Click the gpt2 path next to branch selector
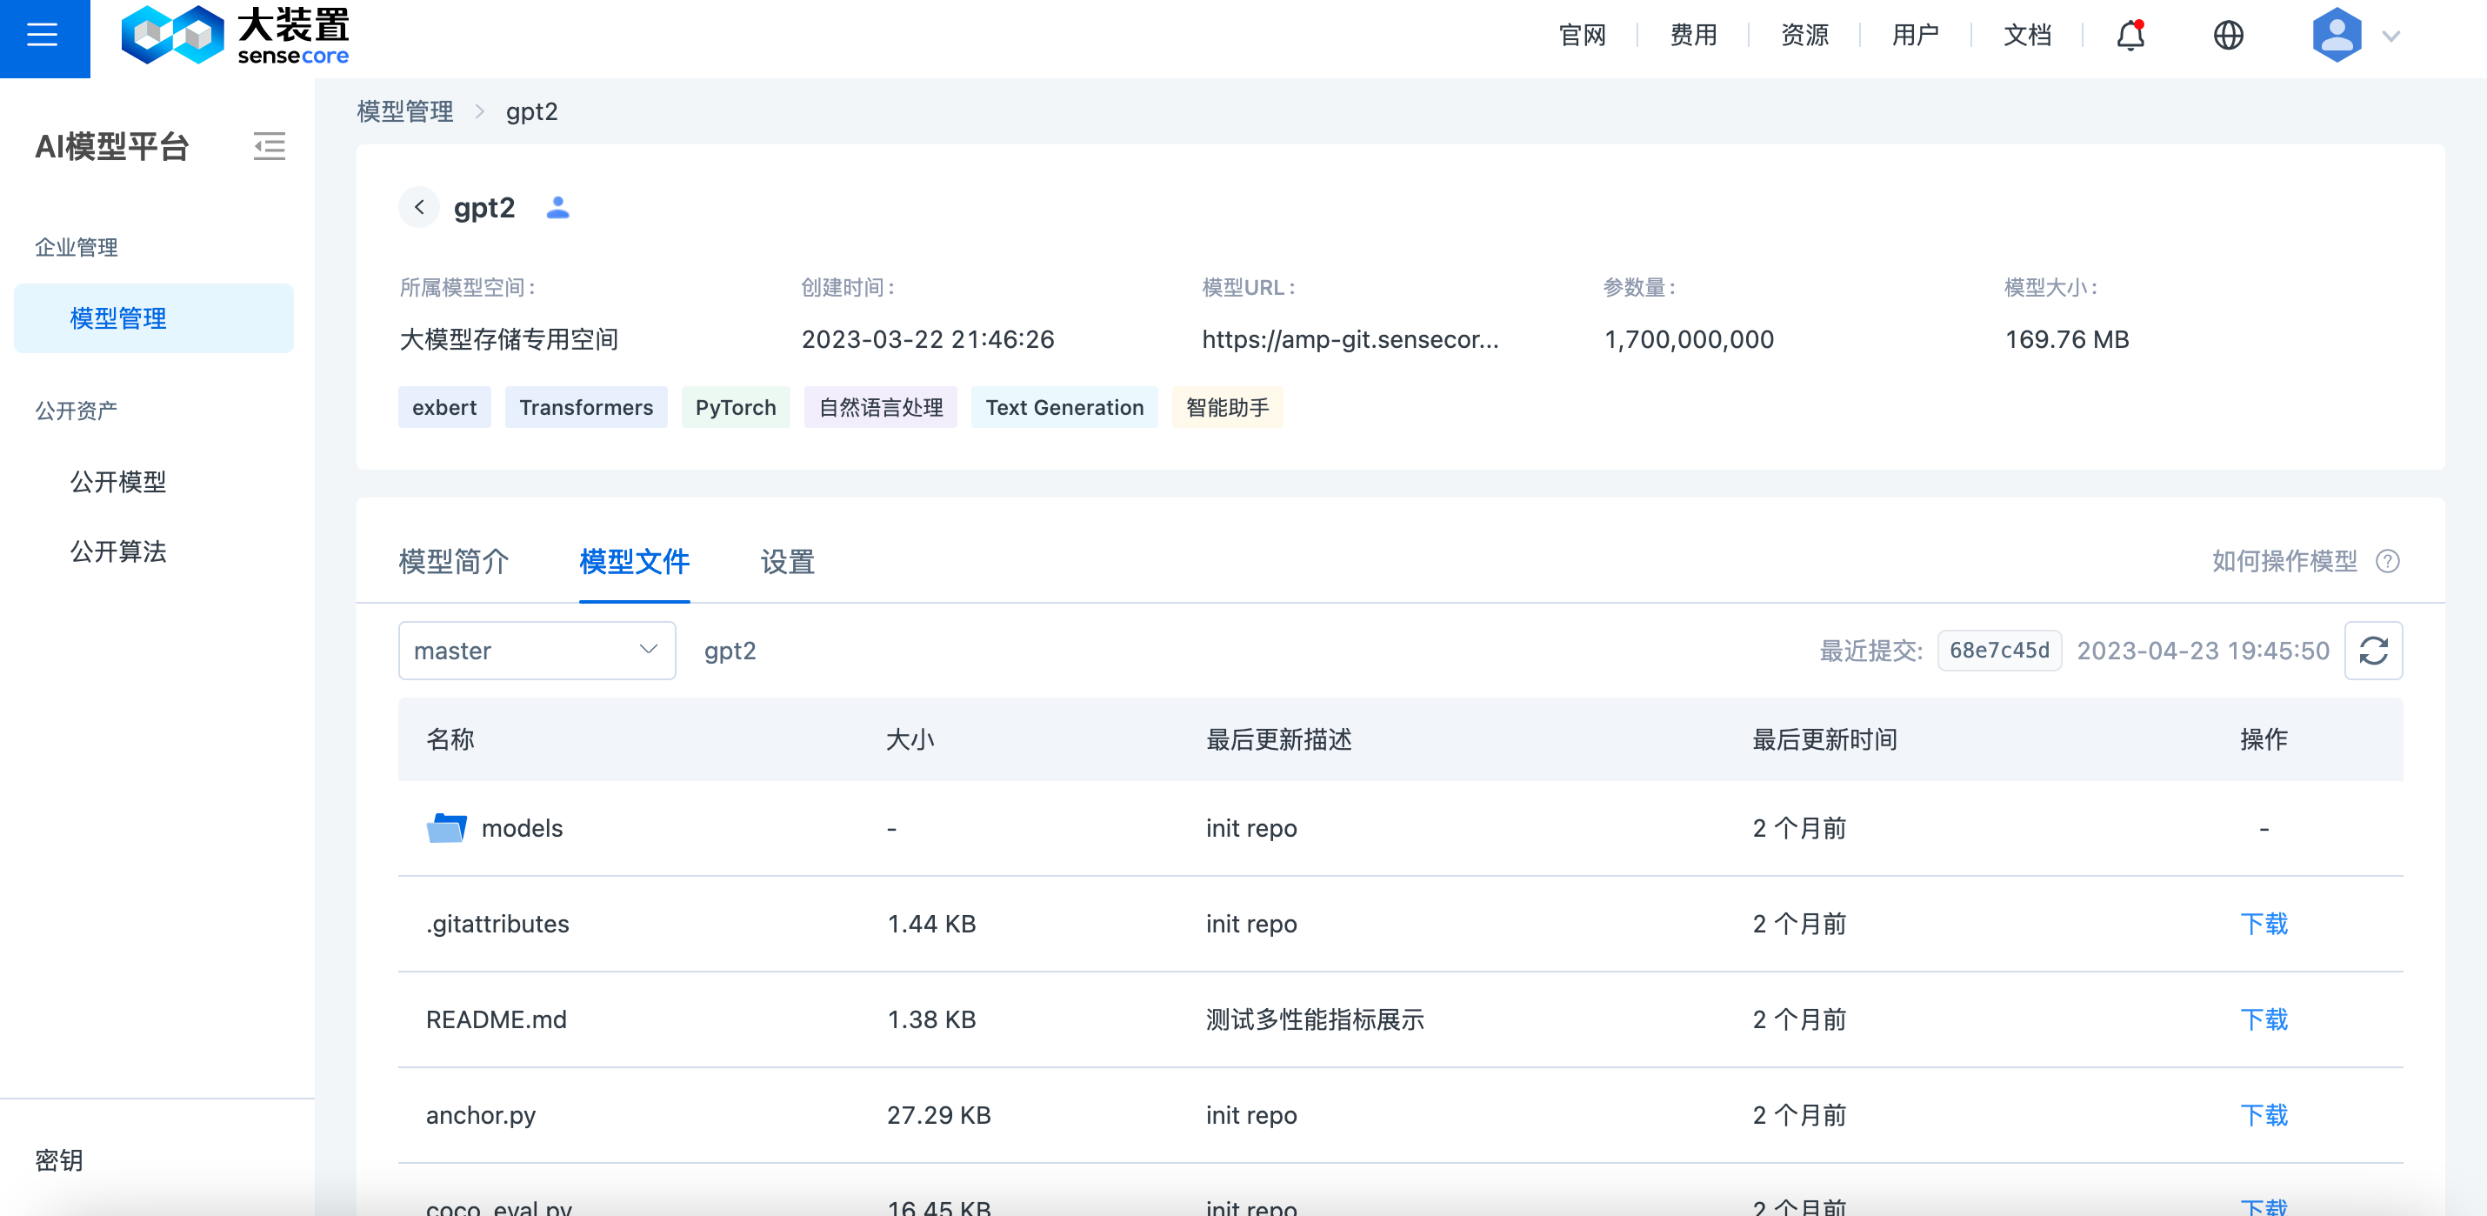This screenshot has height=1216, width=2487. [730, 651]
